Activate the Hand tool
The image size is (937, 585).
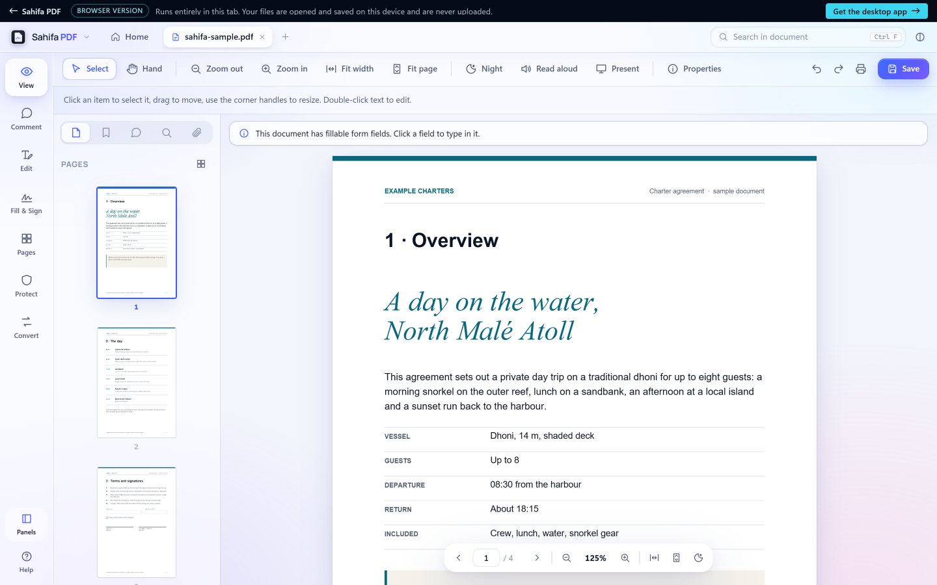(x=144, y=69)
